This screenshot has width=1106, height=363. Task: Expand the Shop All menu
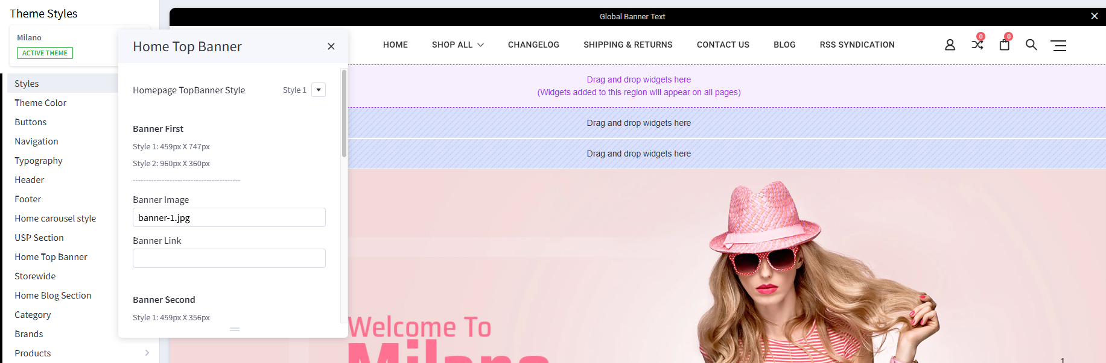coord(457,45)
